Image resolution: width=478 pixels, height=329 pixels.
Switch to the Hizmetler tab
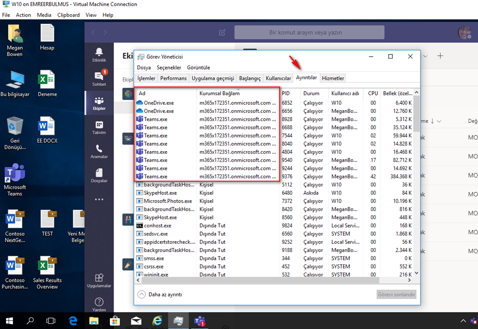[x=333, y=78]
